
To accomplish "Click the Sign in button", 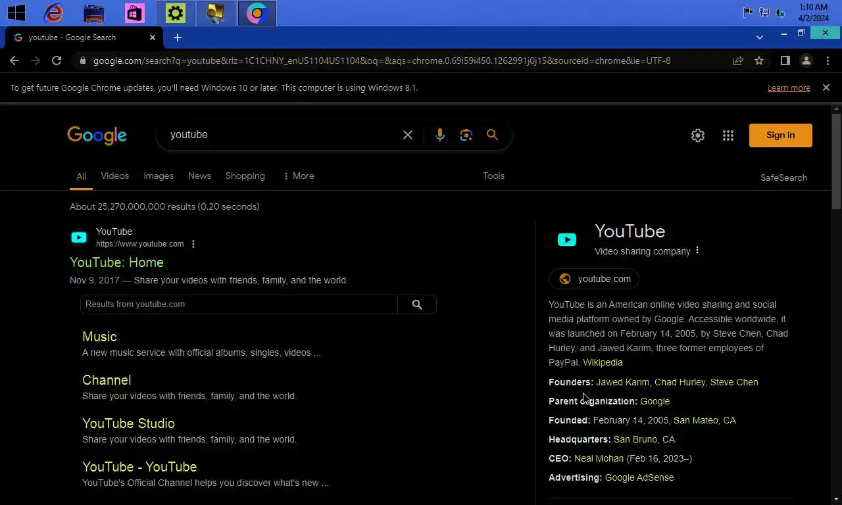I will tap(780, 135).
